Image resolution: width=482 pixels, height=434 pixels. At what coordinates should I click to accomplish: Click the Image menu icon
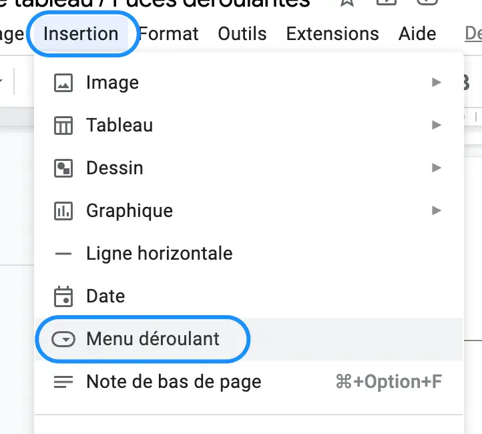63,83
